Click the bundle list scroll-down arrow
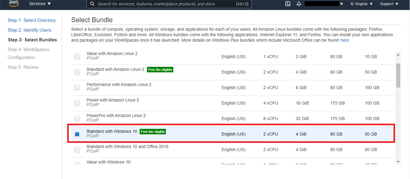Screen dimensions: 410x179 pyautogui.click(x=398, y=161)
